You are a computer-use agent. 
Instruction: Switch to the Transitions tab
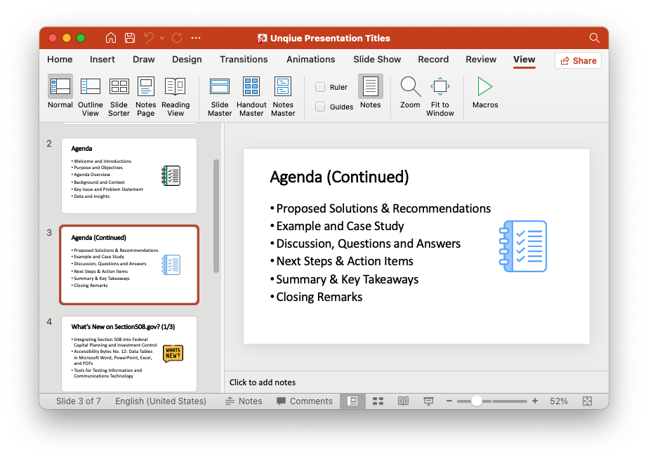pos(244,60)
